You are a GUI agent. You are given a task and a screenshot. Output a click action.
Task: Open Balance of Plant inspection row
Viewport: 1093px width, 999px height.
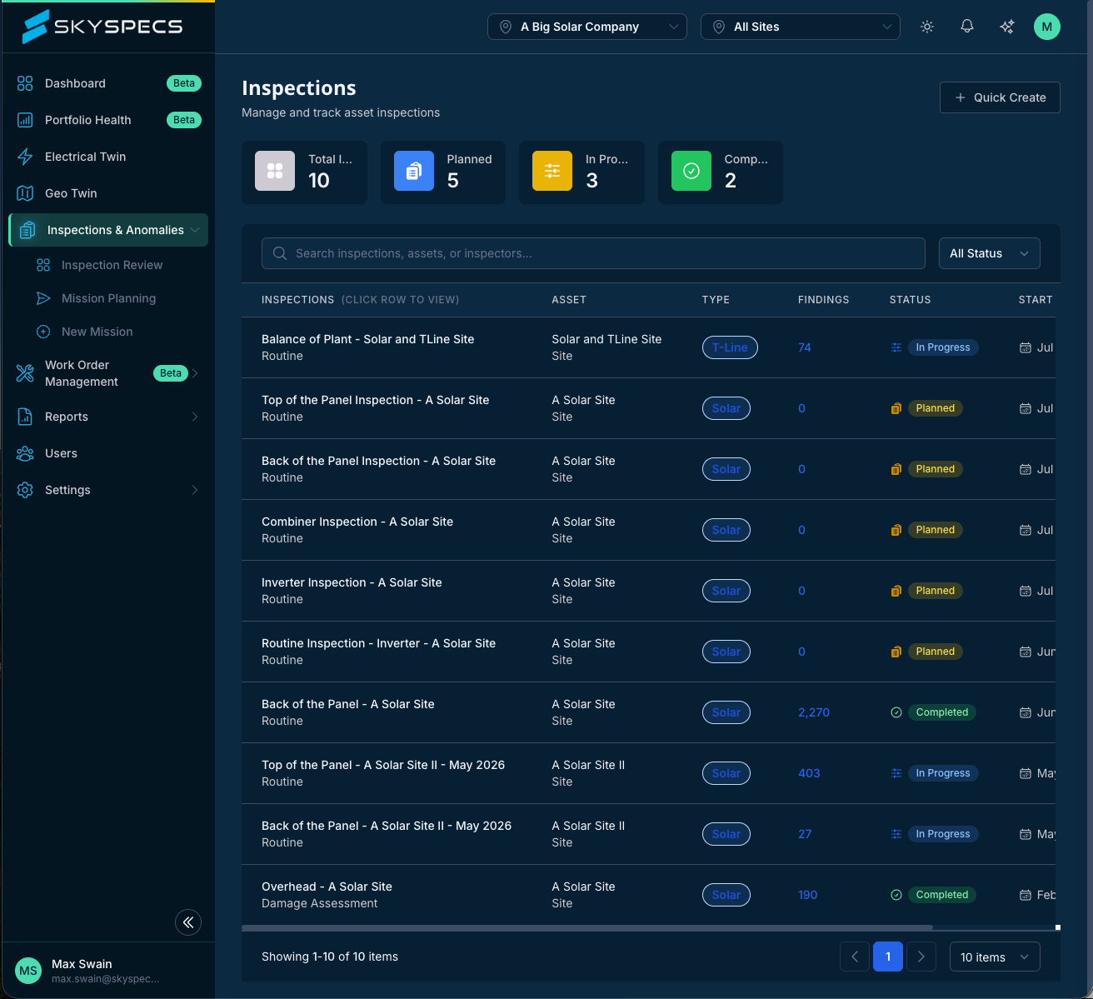(648, 347)
